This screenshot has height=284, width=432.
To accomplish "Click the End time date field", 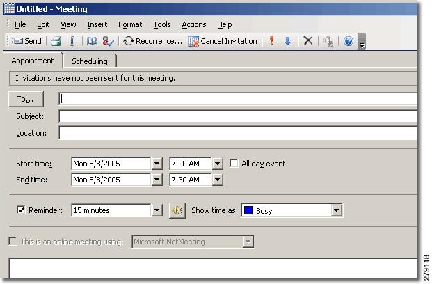I will 111,180.
